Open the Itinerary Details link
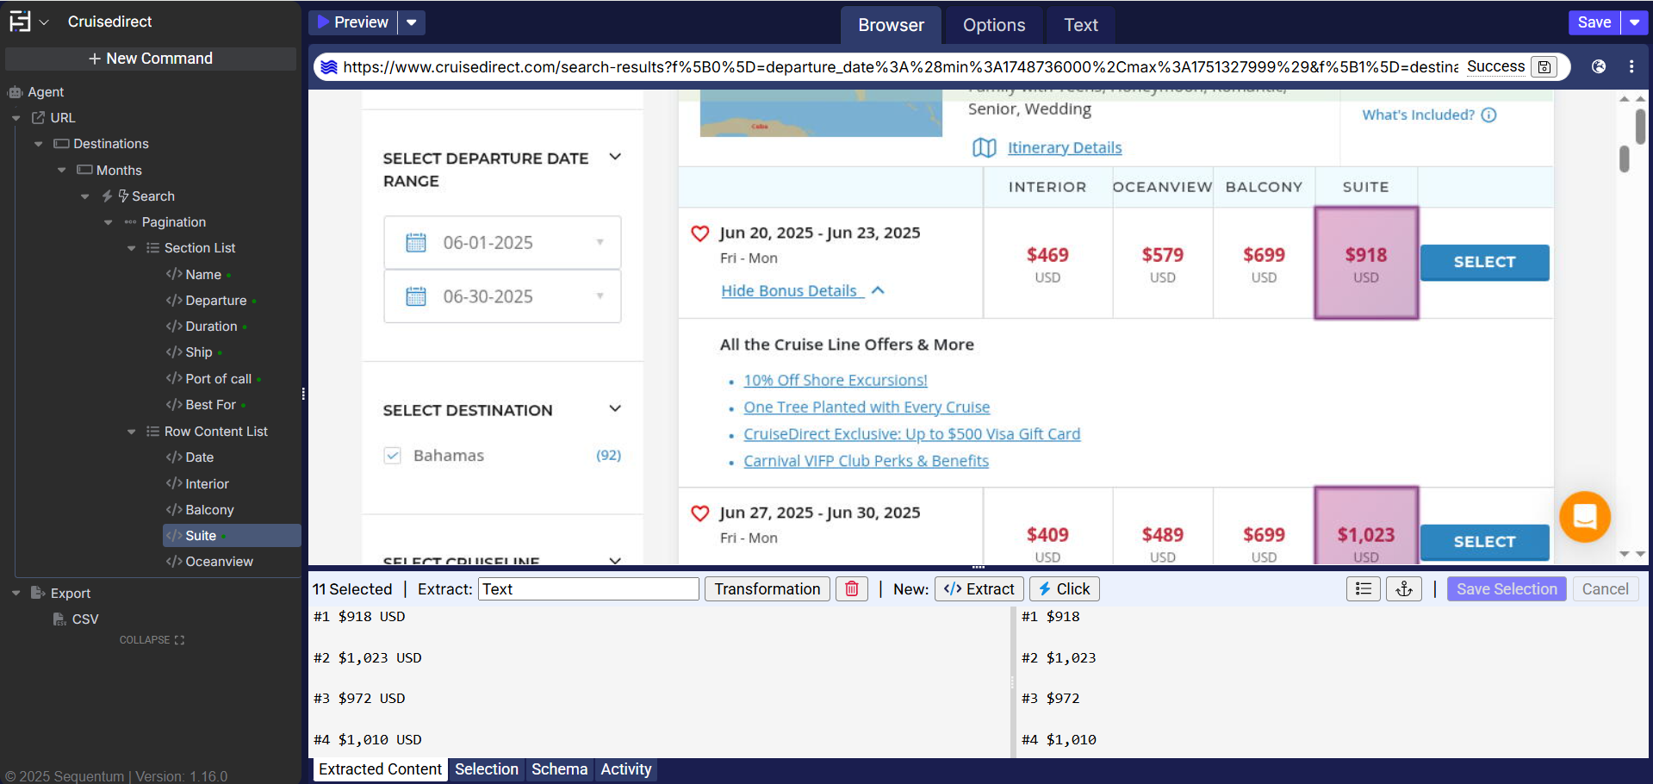Viewport: 1653px width, 784px height. tap(1064, 148)
